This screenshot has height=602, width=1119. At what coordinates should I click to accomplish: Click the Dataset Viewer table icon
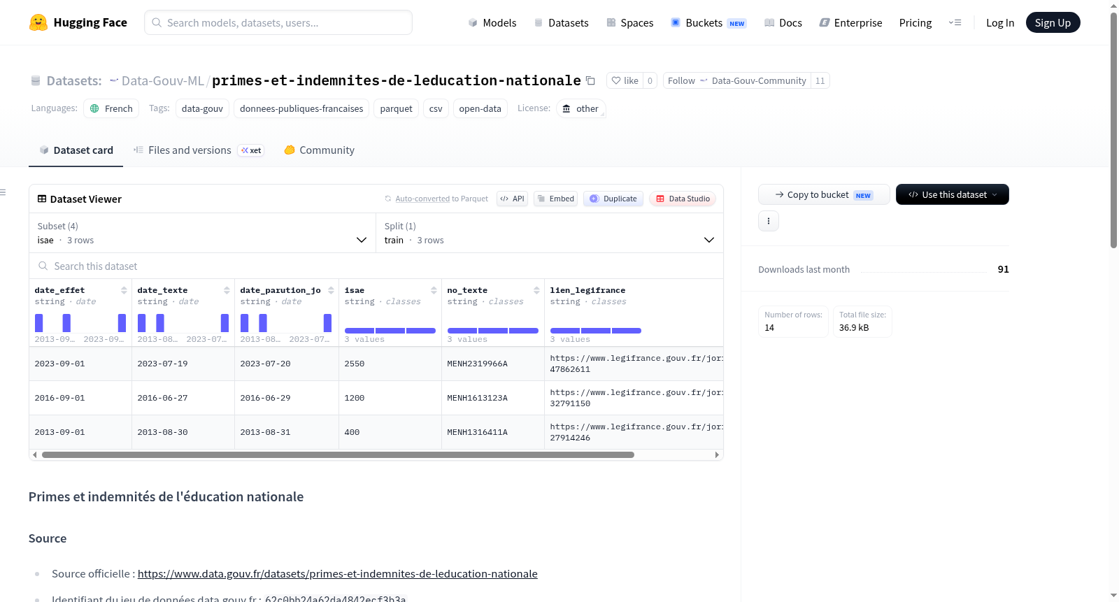pos(42,199)
